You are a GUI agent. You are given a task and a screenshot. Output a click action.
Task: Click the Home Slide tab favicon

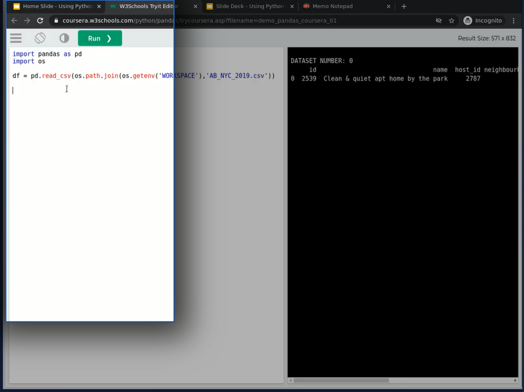tap(16, 6)
